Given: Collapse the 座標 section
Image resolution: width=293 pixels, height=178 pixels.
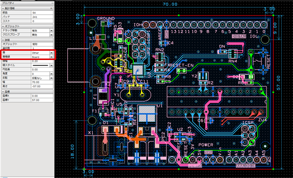Looking at the screenshot, I should coord(3,92).
